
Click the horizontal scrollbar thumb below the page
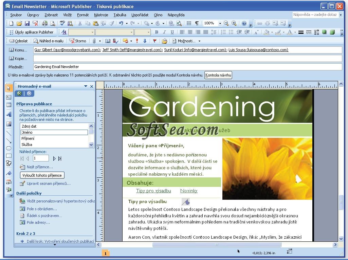click(216, 244)
